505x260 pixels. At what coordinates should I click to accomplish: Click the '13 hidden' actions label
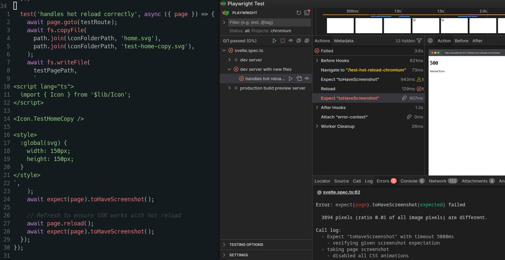tap(405, 41)
